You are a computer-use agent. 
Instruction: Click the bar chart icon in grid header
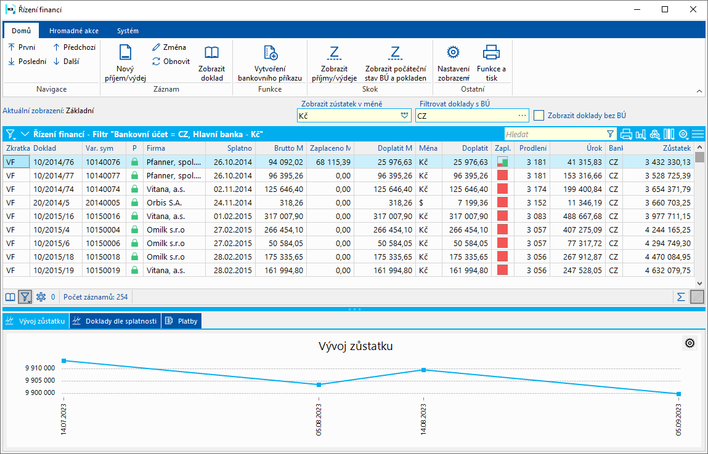coord(640,134)
